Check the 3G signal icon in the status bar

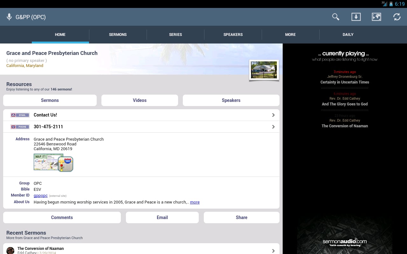(385, 4)
